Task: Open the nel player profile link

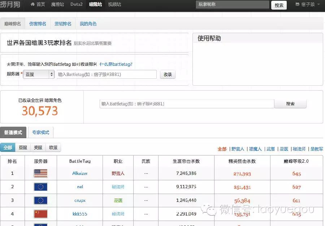Action: click(x=80, y=187)
